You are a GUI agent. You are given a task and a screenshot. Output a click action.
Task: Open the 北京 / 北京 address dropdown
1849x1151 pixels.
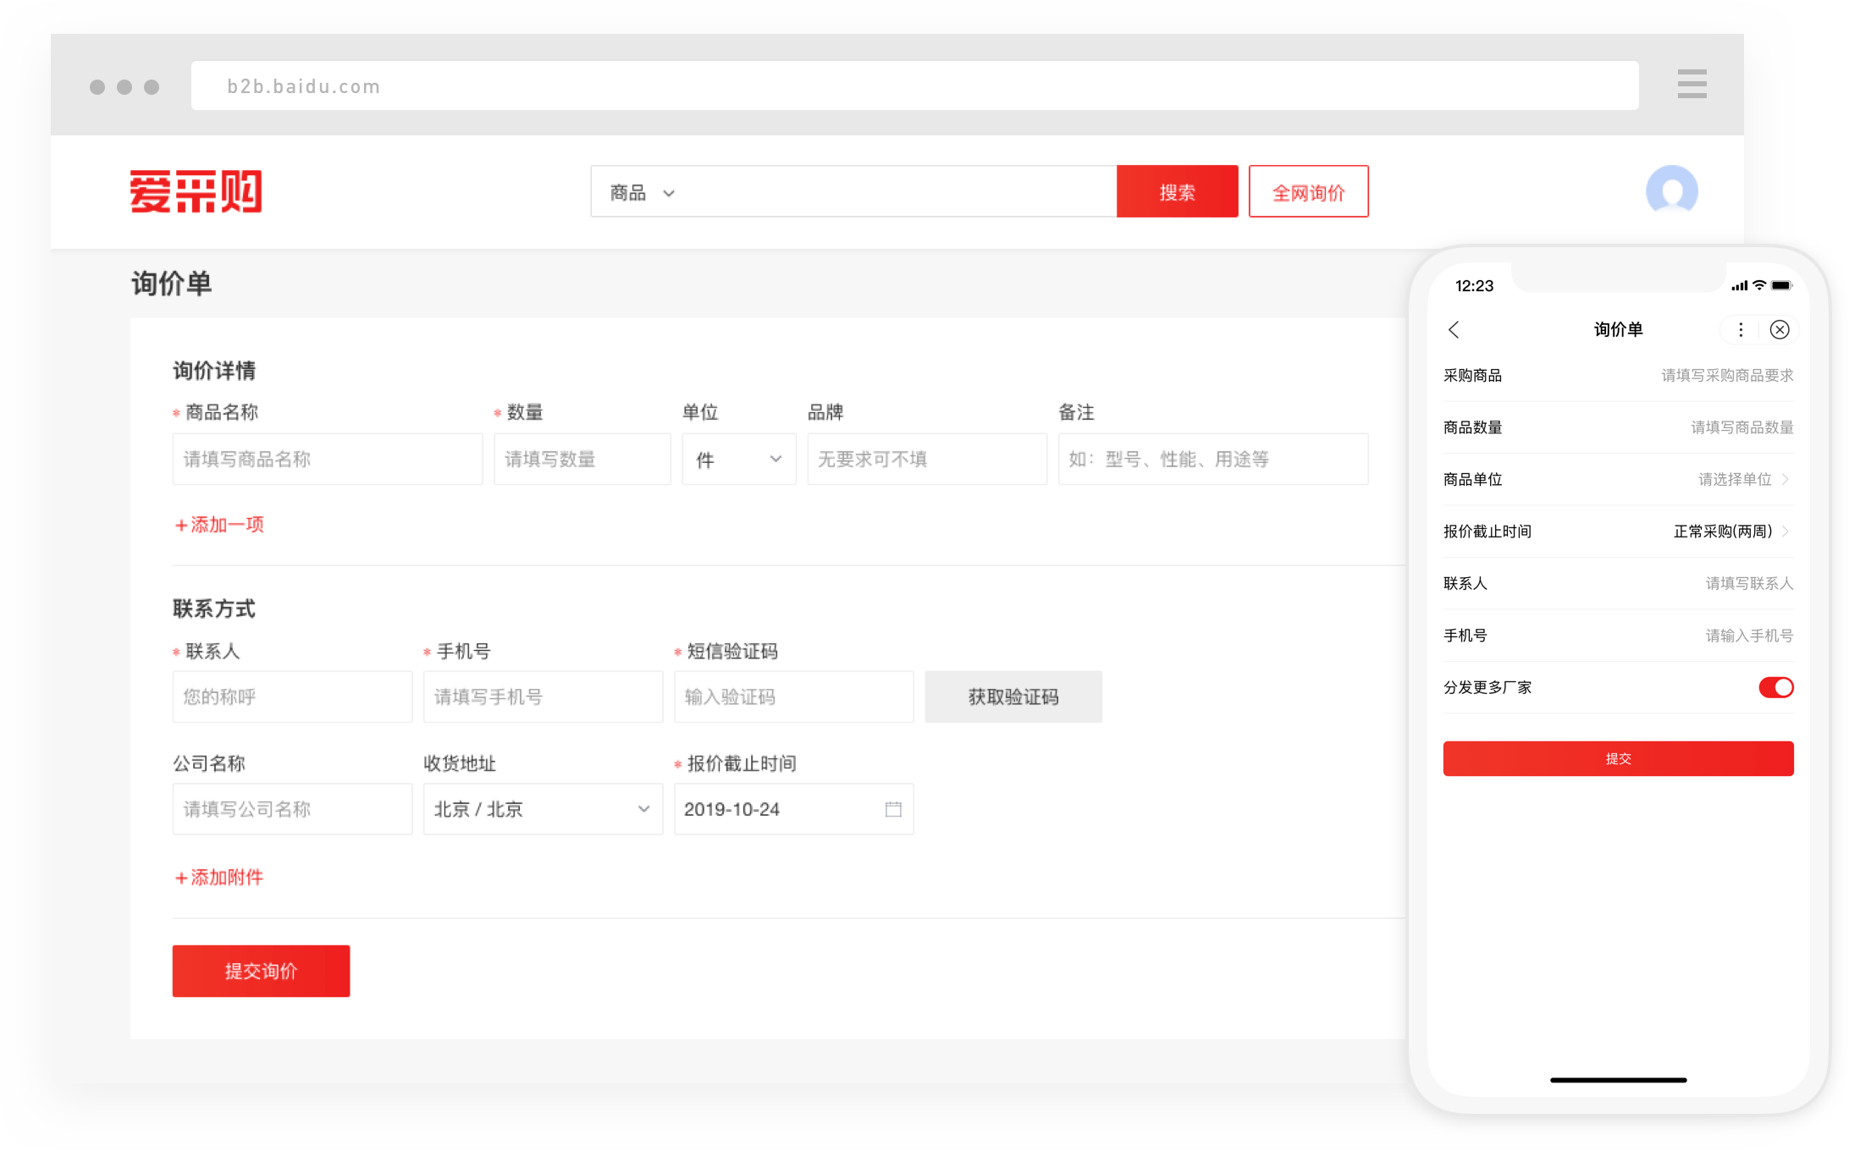pyautogui.click(x=543, y=809)
